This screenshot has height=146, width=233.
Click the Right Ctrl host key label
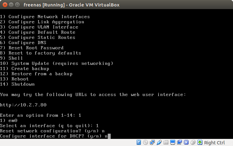(214, 143)
